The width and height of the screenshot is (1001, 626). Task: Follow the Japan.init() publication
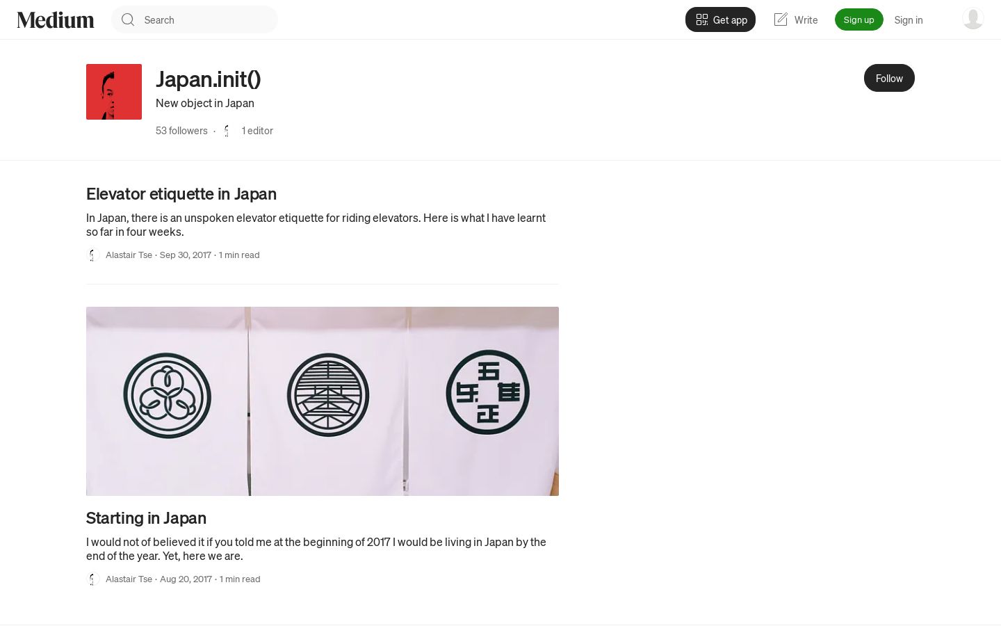point(889,78)
